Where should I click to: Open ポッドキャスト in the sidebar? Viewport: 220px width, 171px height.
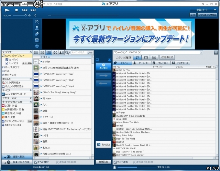coord(9,75)
